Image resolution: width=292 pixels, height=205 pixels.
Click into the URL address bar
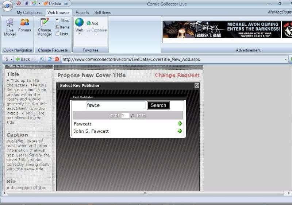172,59
